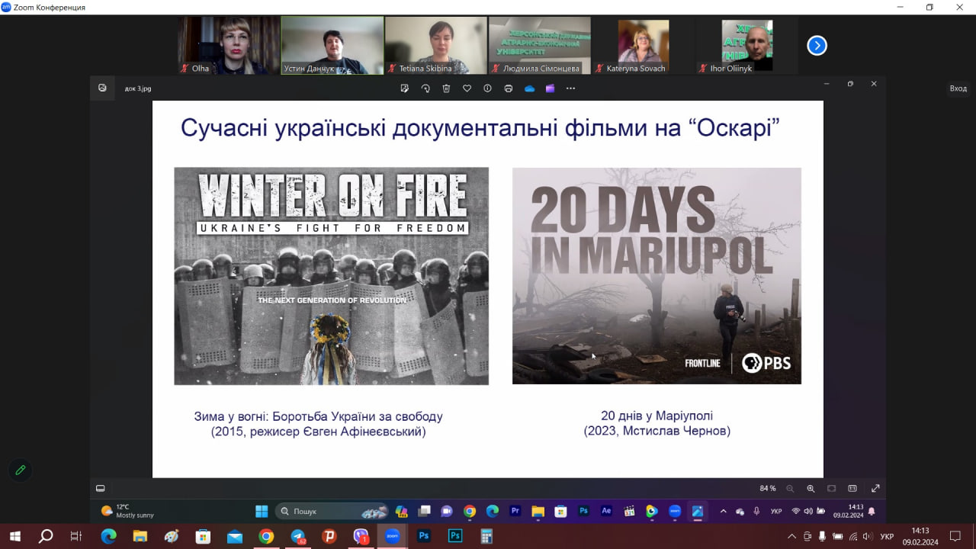The image size is (976, 549).
Task: Select Tetiana Skibina's video thumbnail
Action: (x=436, y=45)
